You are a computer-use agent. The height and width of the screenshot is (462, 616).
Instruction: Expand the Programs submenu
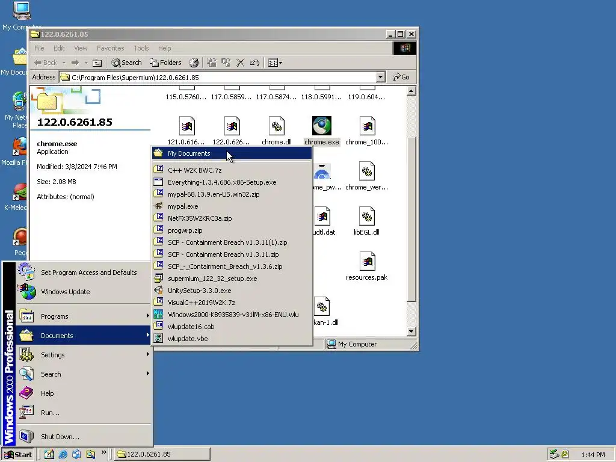pyautogui.click(x=84, y=316)
